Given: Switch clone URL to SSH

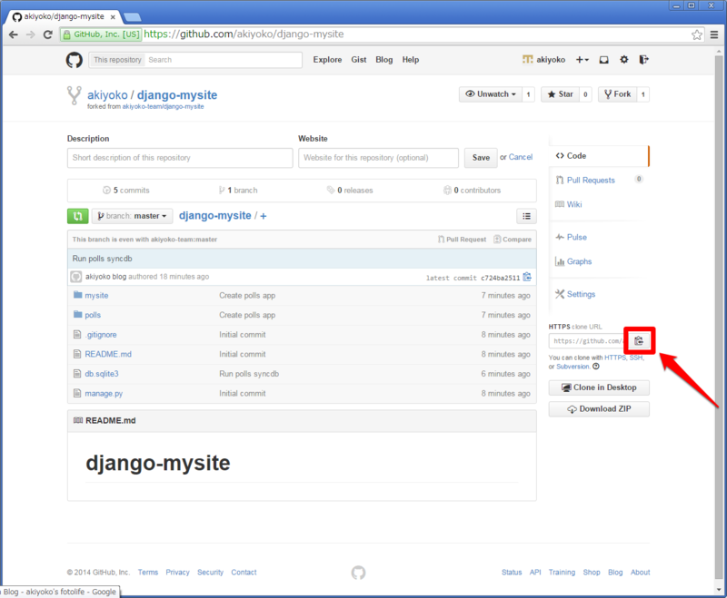Looking at the screenshot, I should 635,358.
